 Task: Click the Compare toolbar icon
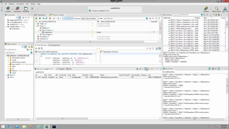click(206, 9)
